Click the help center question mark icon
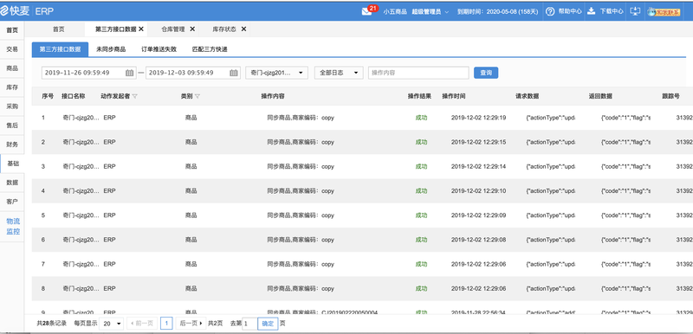This screenshot has height=334, width=693. (x=550, y=11)
